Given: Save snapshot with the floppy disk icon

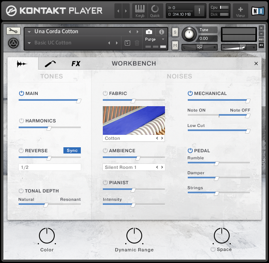Looking at the screenshot, I should (x=127, y=43).
